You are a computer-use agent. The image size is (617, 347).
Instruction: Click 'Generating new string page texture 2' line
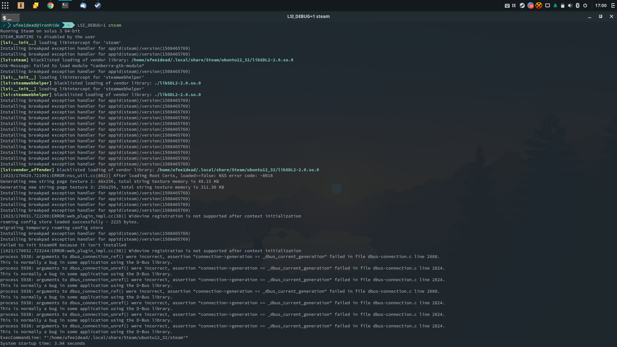[110, 181]
